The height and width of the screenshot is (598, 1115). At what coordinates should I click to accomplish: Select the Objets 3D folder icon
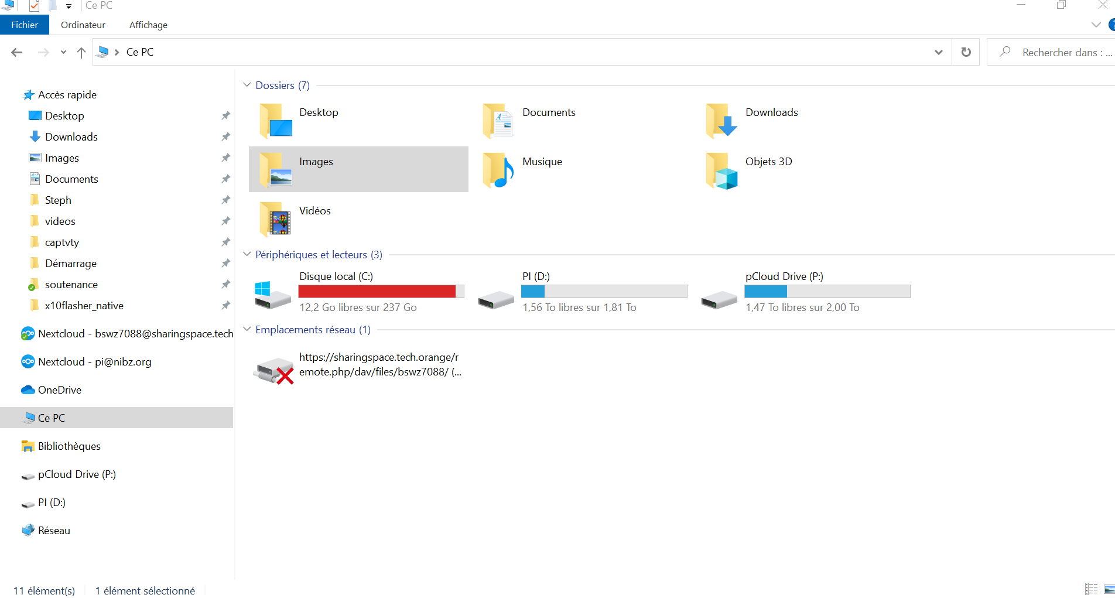721,170
